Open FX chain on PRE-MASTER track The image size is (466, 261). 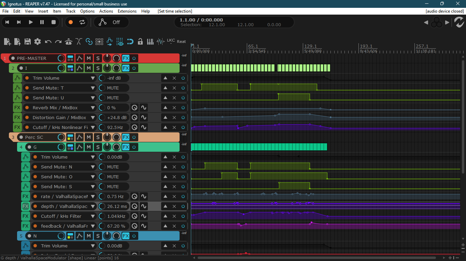click(126, 58)
